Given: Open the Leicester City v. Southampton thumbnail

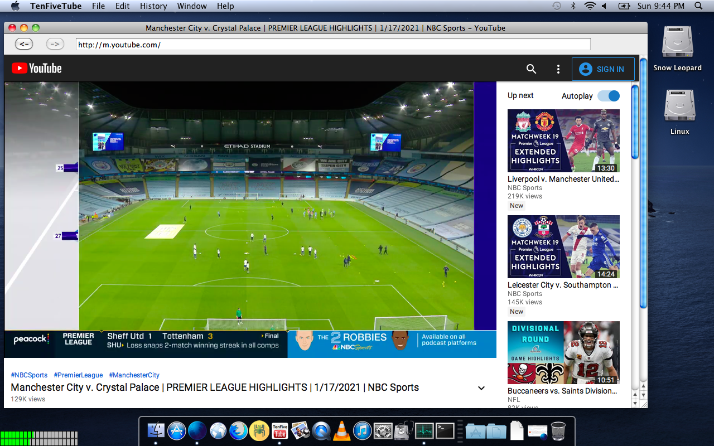Looking at the screenshot, I should coord(563,246).
